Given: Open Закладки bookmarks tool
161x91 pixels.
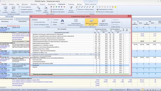Looking at the screenshot, I should click(38, 9).
